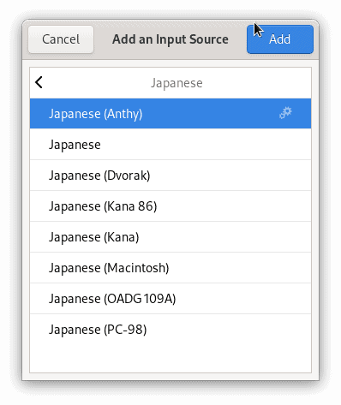Cancel adding an input source
Viewport: 341px width, 405px height.
click(x=61, y=39)
